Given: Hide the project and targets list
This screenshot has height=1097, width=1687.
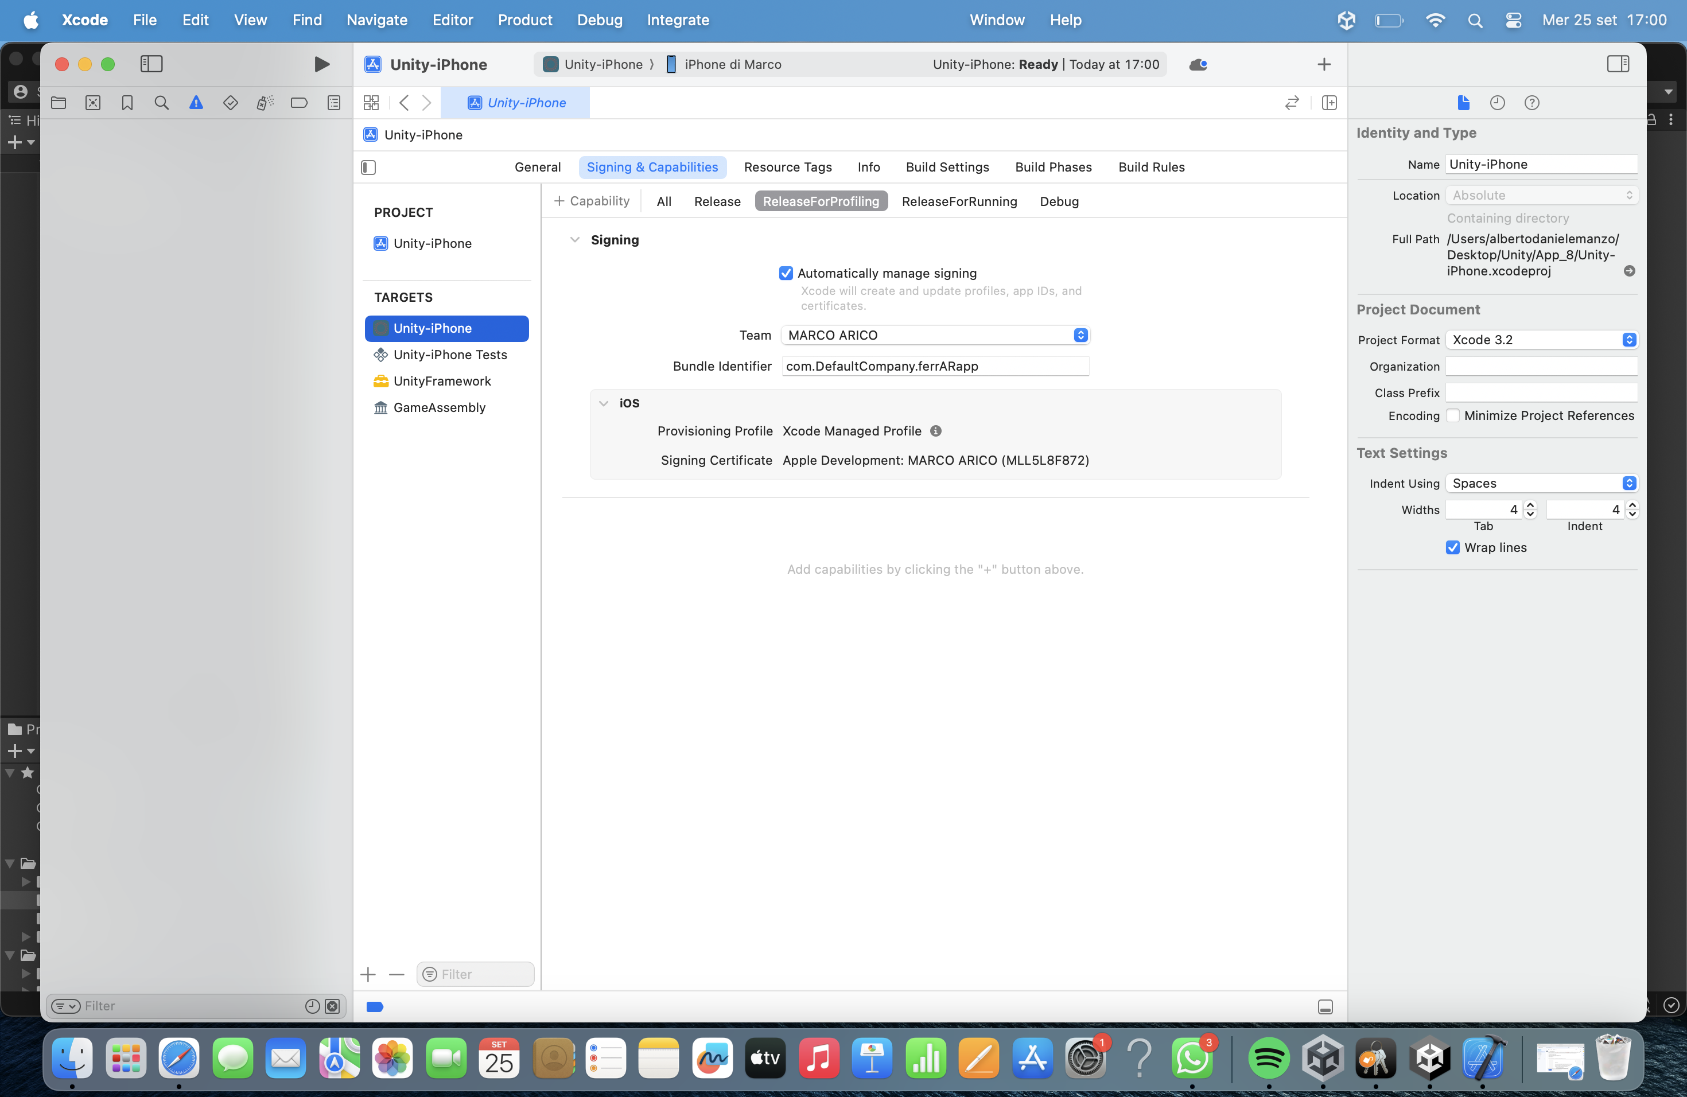Looking at the screenshot, I should click(368, 168).
